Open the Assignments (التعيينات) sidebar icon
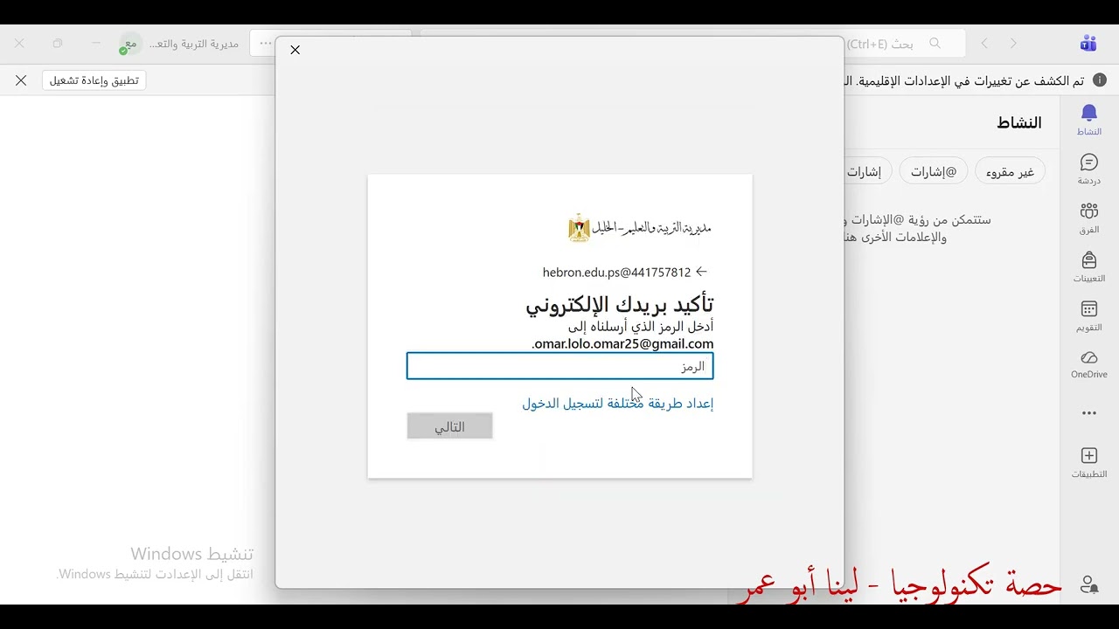Viewport: 1119px width, 629px height. click(1088, 266)
